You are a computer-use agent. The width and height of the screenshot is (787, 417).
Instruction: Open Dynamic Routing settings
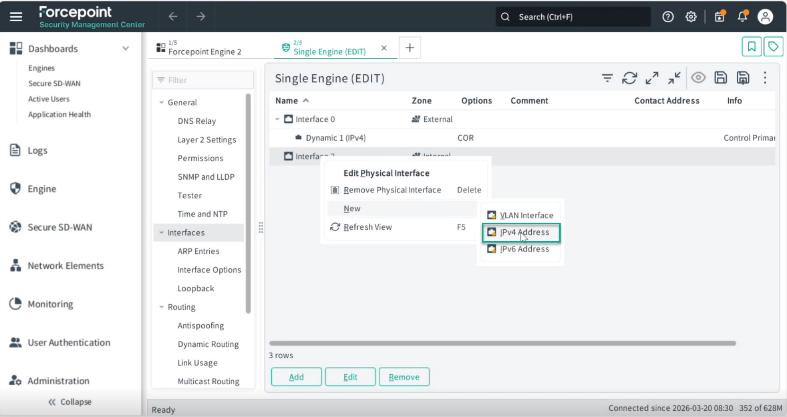tap(208, 344)
